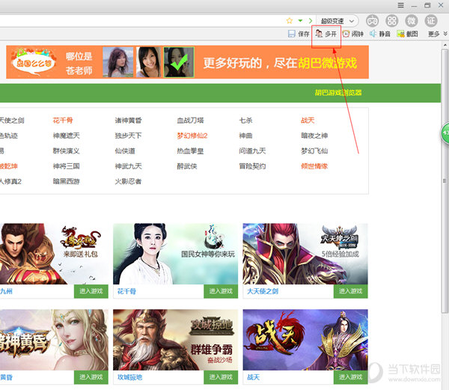449x390 pixels.
Task: Open the 胡巴游戏浏览器 link
Action: click(x=338, y=93)
